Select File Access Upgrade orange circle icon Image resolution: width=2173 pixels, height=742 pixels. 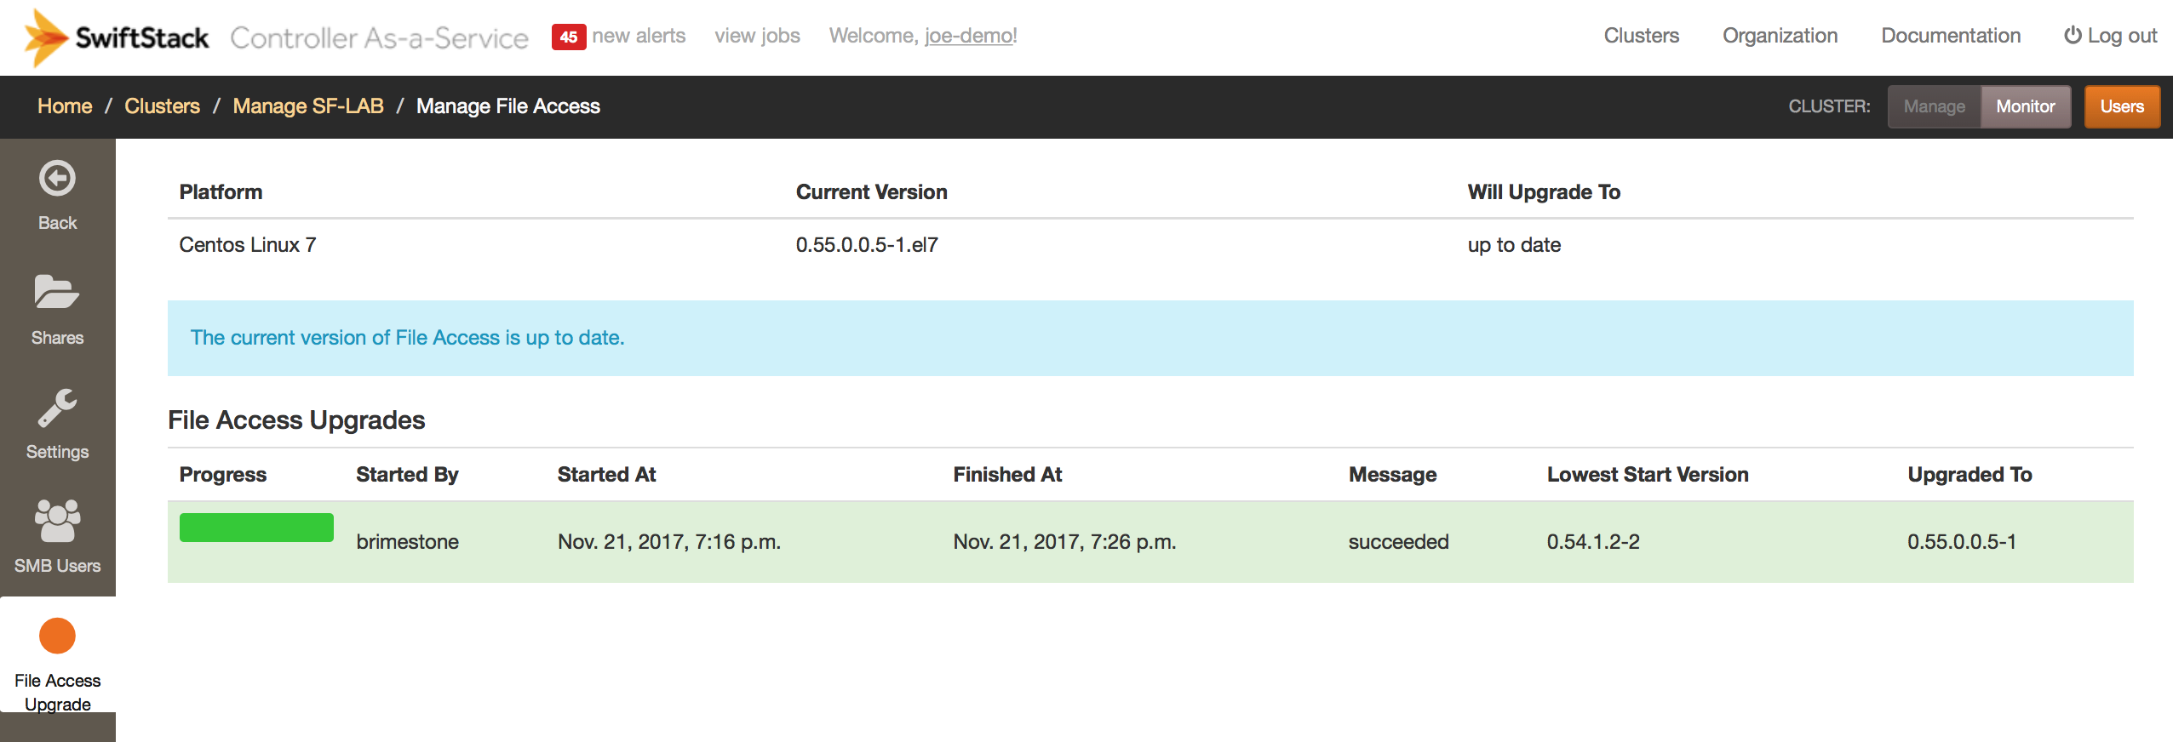pos(57,636)
